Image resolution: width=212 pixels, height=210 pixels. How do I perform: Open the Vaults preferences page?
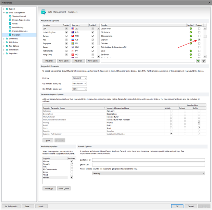(x=16, y=24)
